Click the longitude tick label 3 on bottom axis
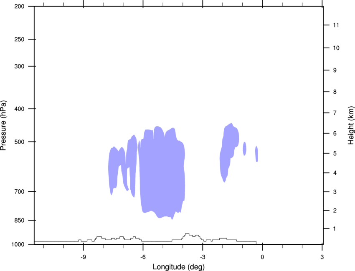Image resolution: width=355 pixels, height=271 pixels. click(322, 257)
